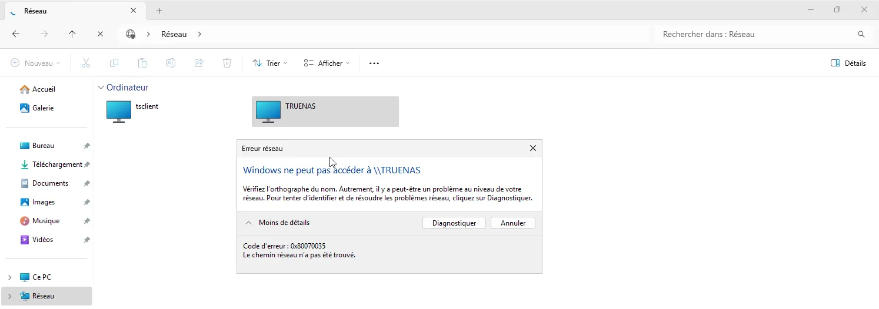Open a new tab with plus button
Viewport: 879px width, 309px height.
[159, 11]
